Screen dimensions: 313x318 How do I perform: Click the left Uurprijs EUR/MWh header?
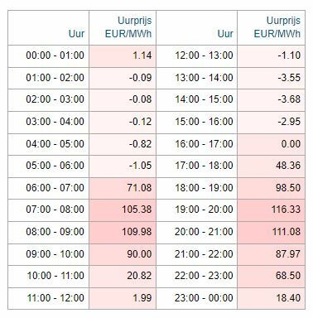coord(123,28)
